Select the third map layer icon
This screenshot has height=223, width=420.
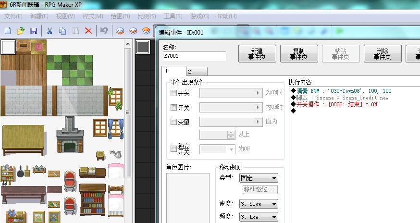(x=146, y=31)
